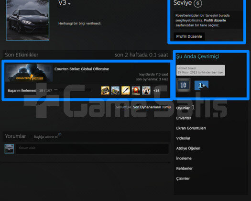251x201 pixels.
Task: Click the 'kayıtlarda 7.3 saat' text
Action: tap(153, 74)
